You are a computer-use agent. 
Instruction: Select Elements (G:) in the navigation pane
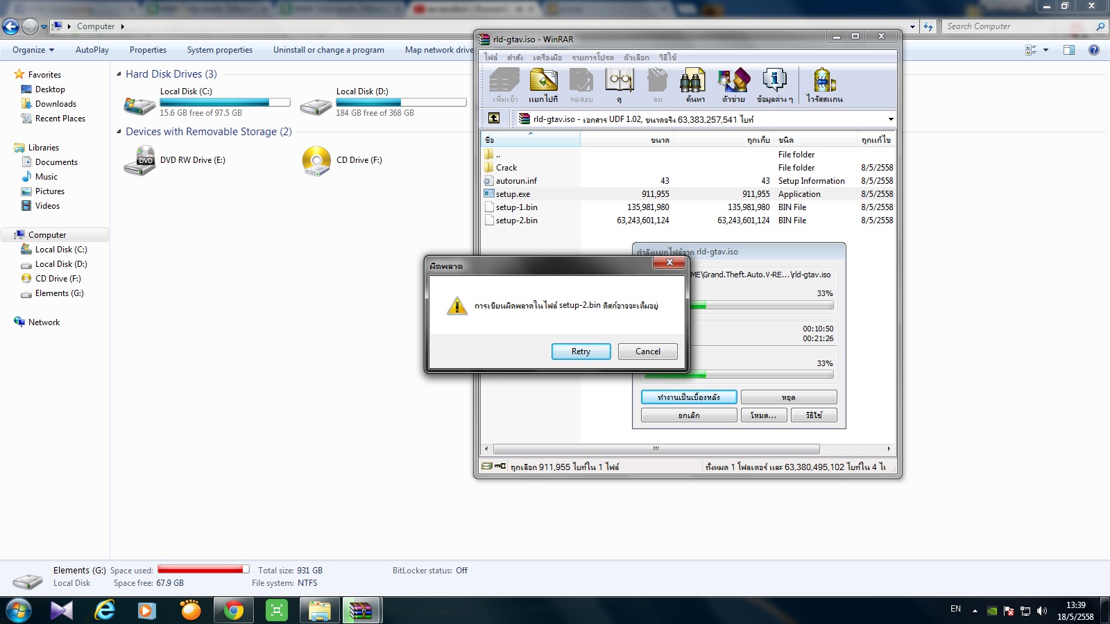59,293
